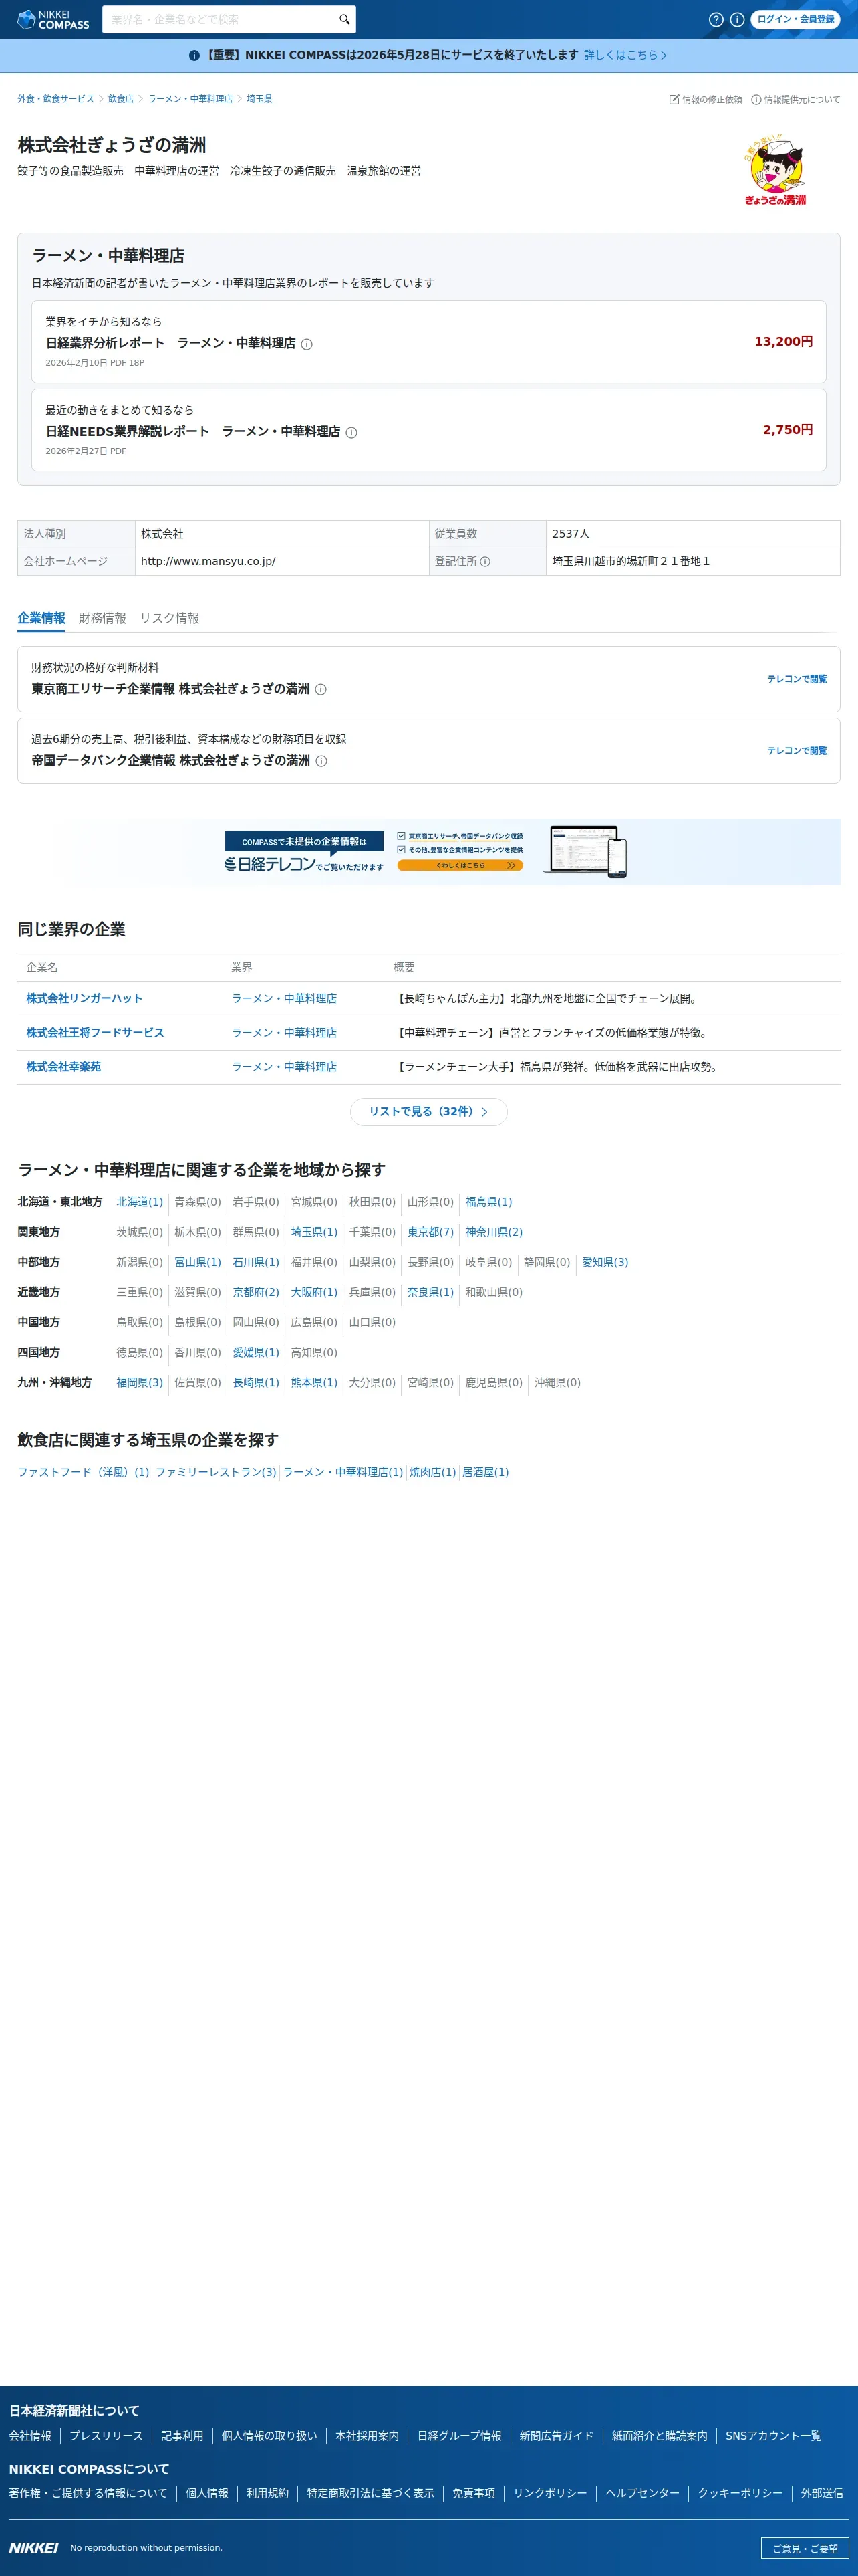Select 愛知県(3) region link
This screenshot has height=2576, width=858.
[605, 1262]
